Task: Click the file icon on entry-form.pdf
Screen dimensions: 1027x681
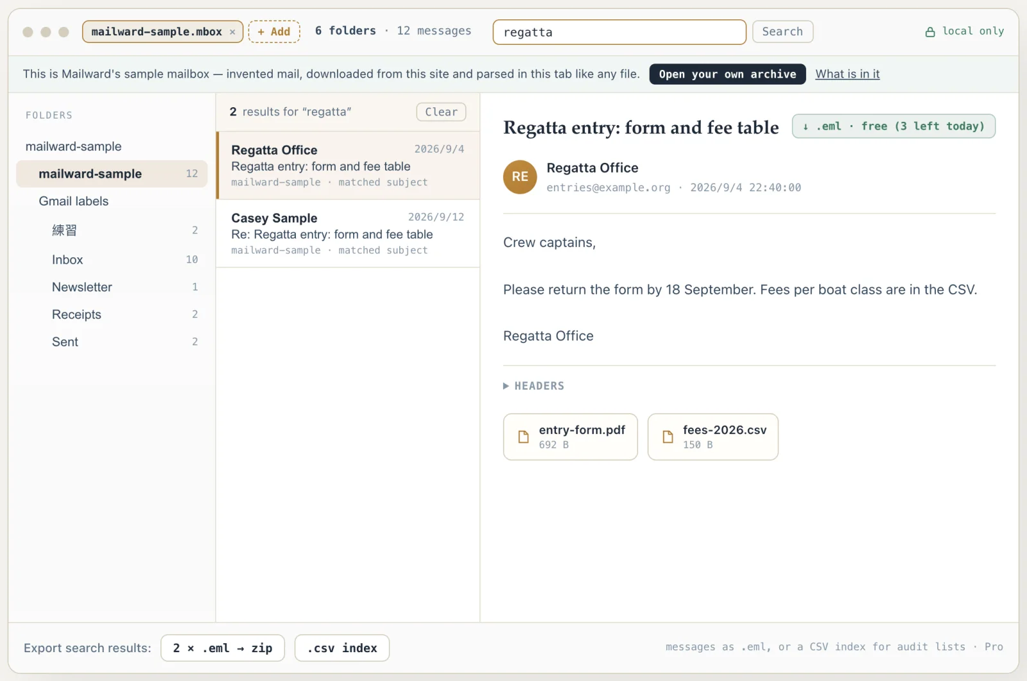Action: (523, 436)
